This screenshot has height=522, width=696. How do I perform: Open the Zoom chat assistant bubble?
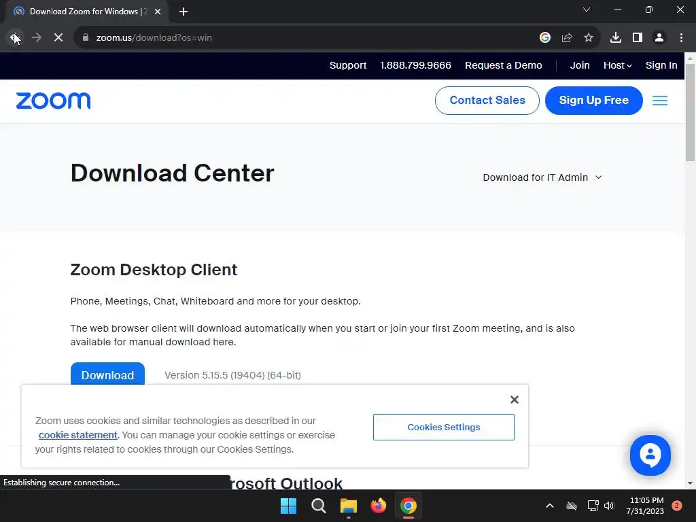650,455
